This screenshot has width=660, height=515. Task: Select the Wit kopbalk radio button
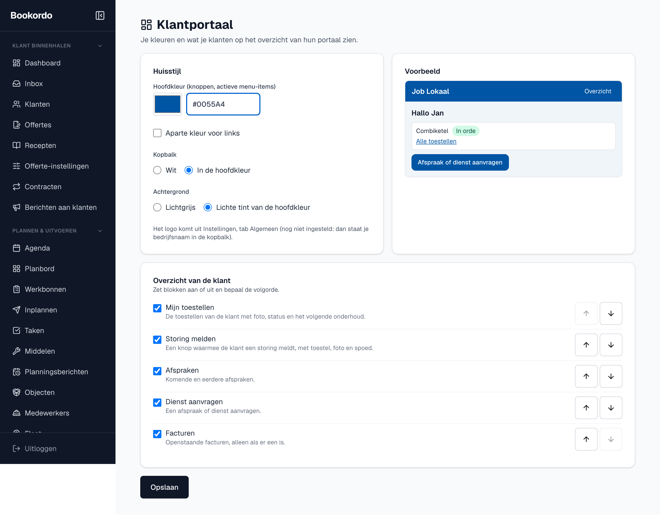[x=157, y=170]
